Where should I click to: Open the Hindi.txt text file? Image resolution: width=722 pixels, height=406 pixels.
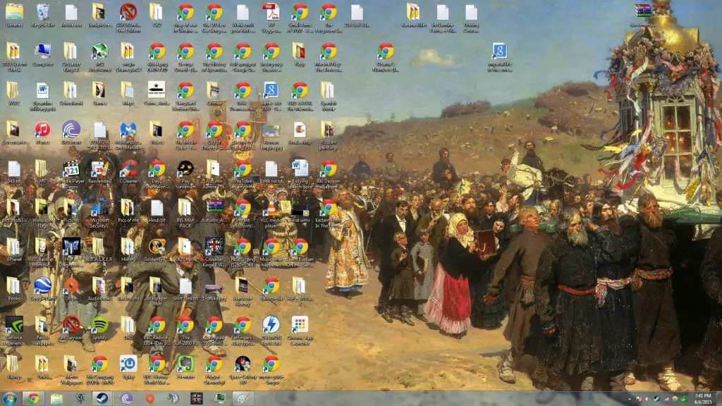pyautogui.click(x=157, y=211)
